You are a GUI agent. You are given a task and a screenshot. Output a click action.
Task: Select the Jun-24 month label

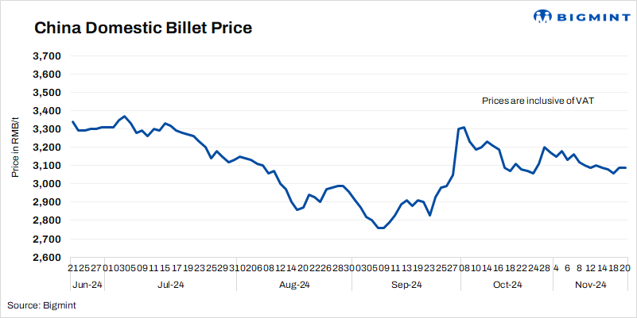[86, 284]
